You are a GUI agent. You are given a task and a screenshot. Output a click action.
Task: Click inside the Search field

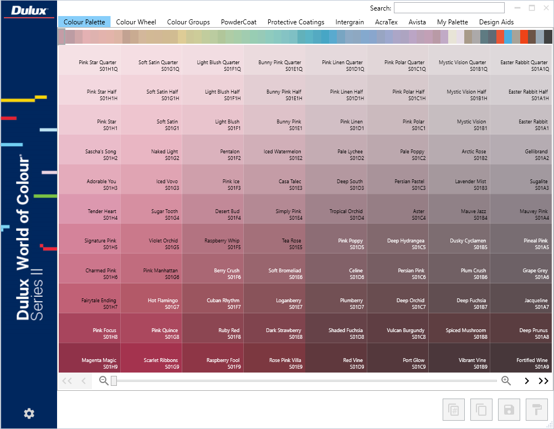449,8
